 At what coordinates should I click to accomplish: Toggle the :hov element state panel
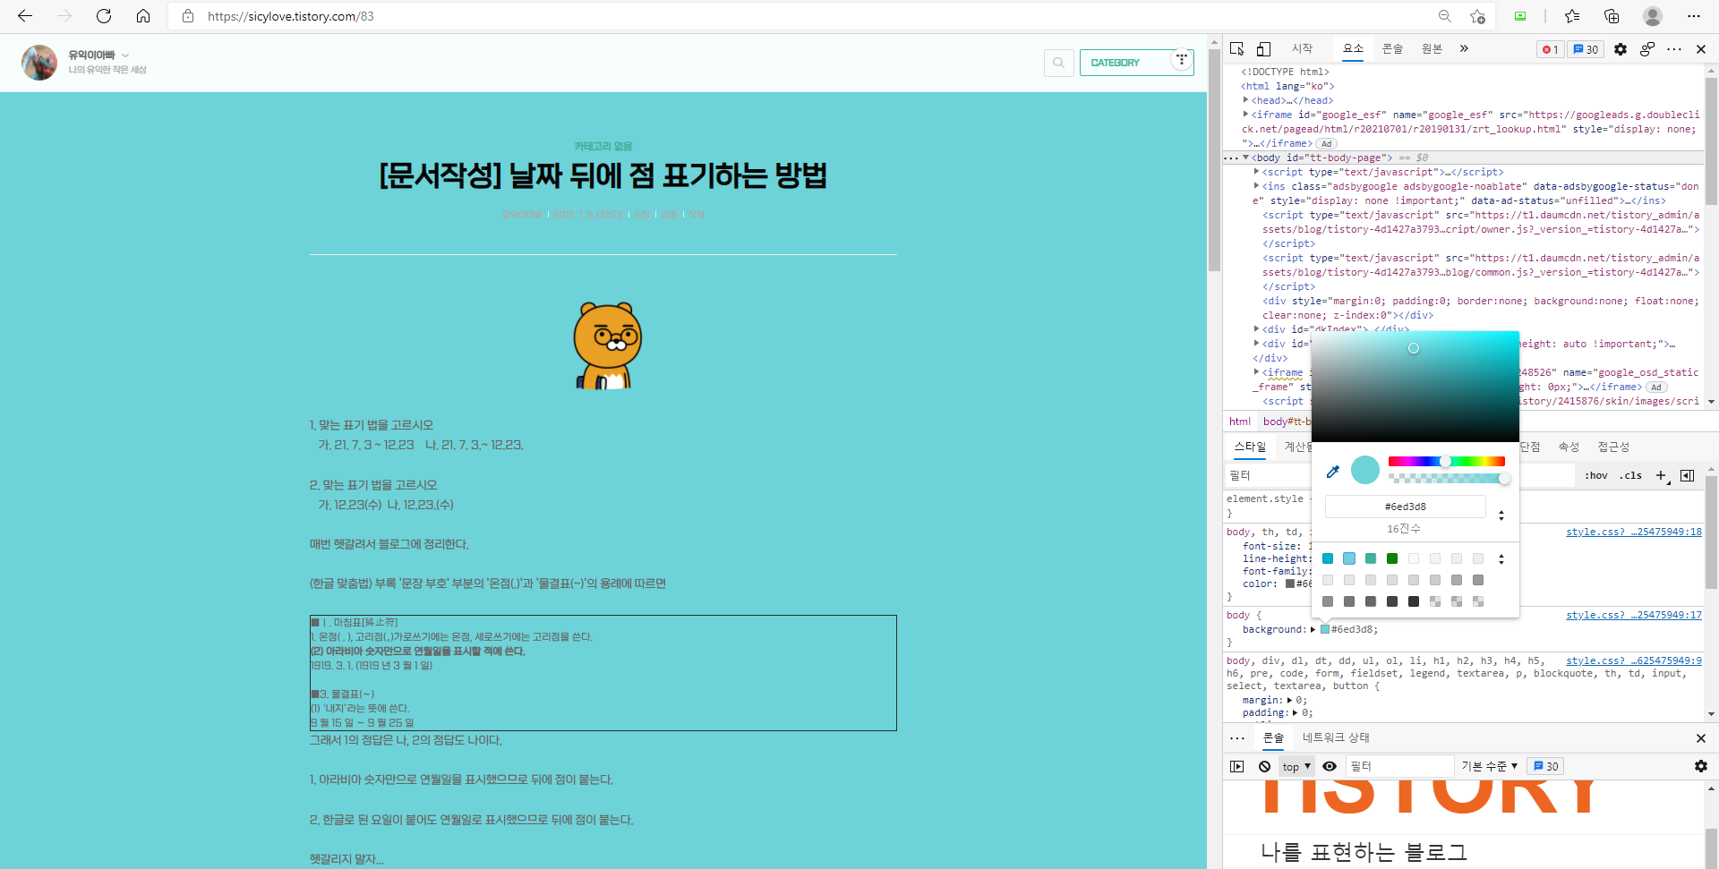click(x=1596, y=475)
